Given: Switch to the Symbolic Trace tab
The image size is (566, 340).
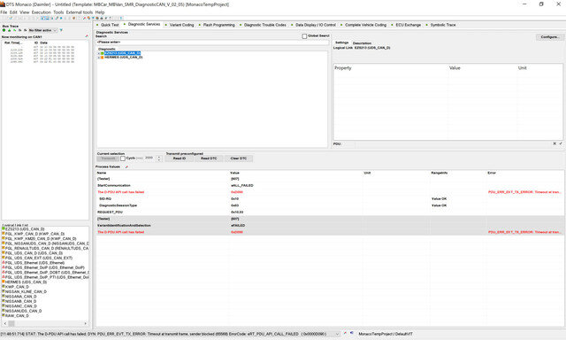Looking at the screenshot, I should tap(440, 25).
